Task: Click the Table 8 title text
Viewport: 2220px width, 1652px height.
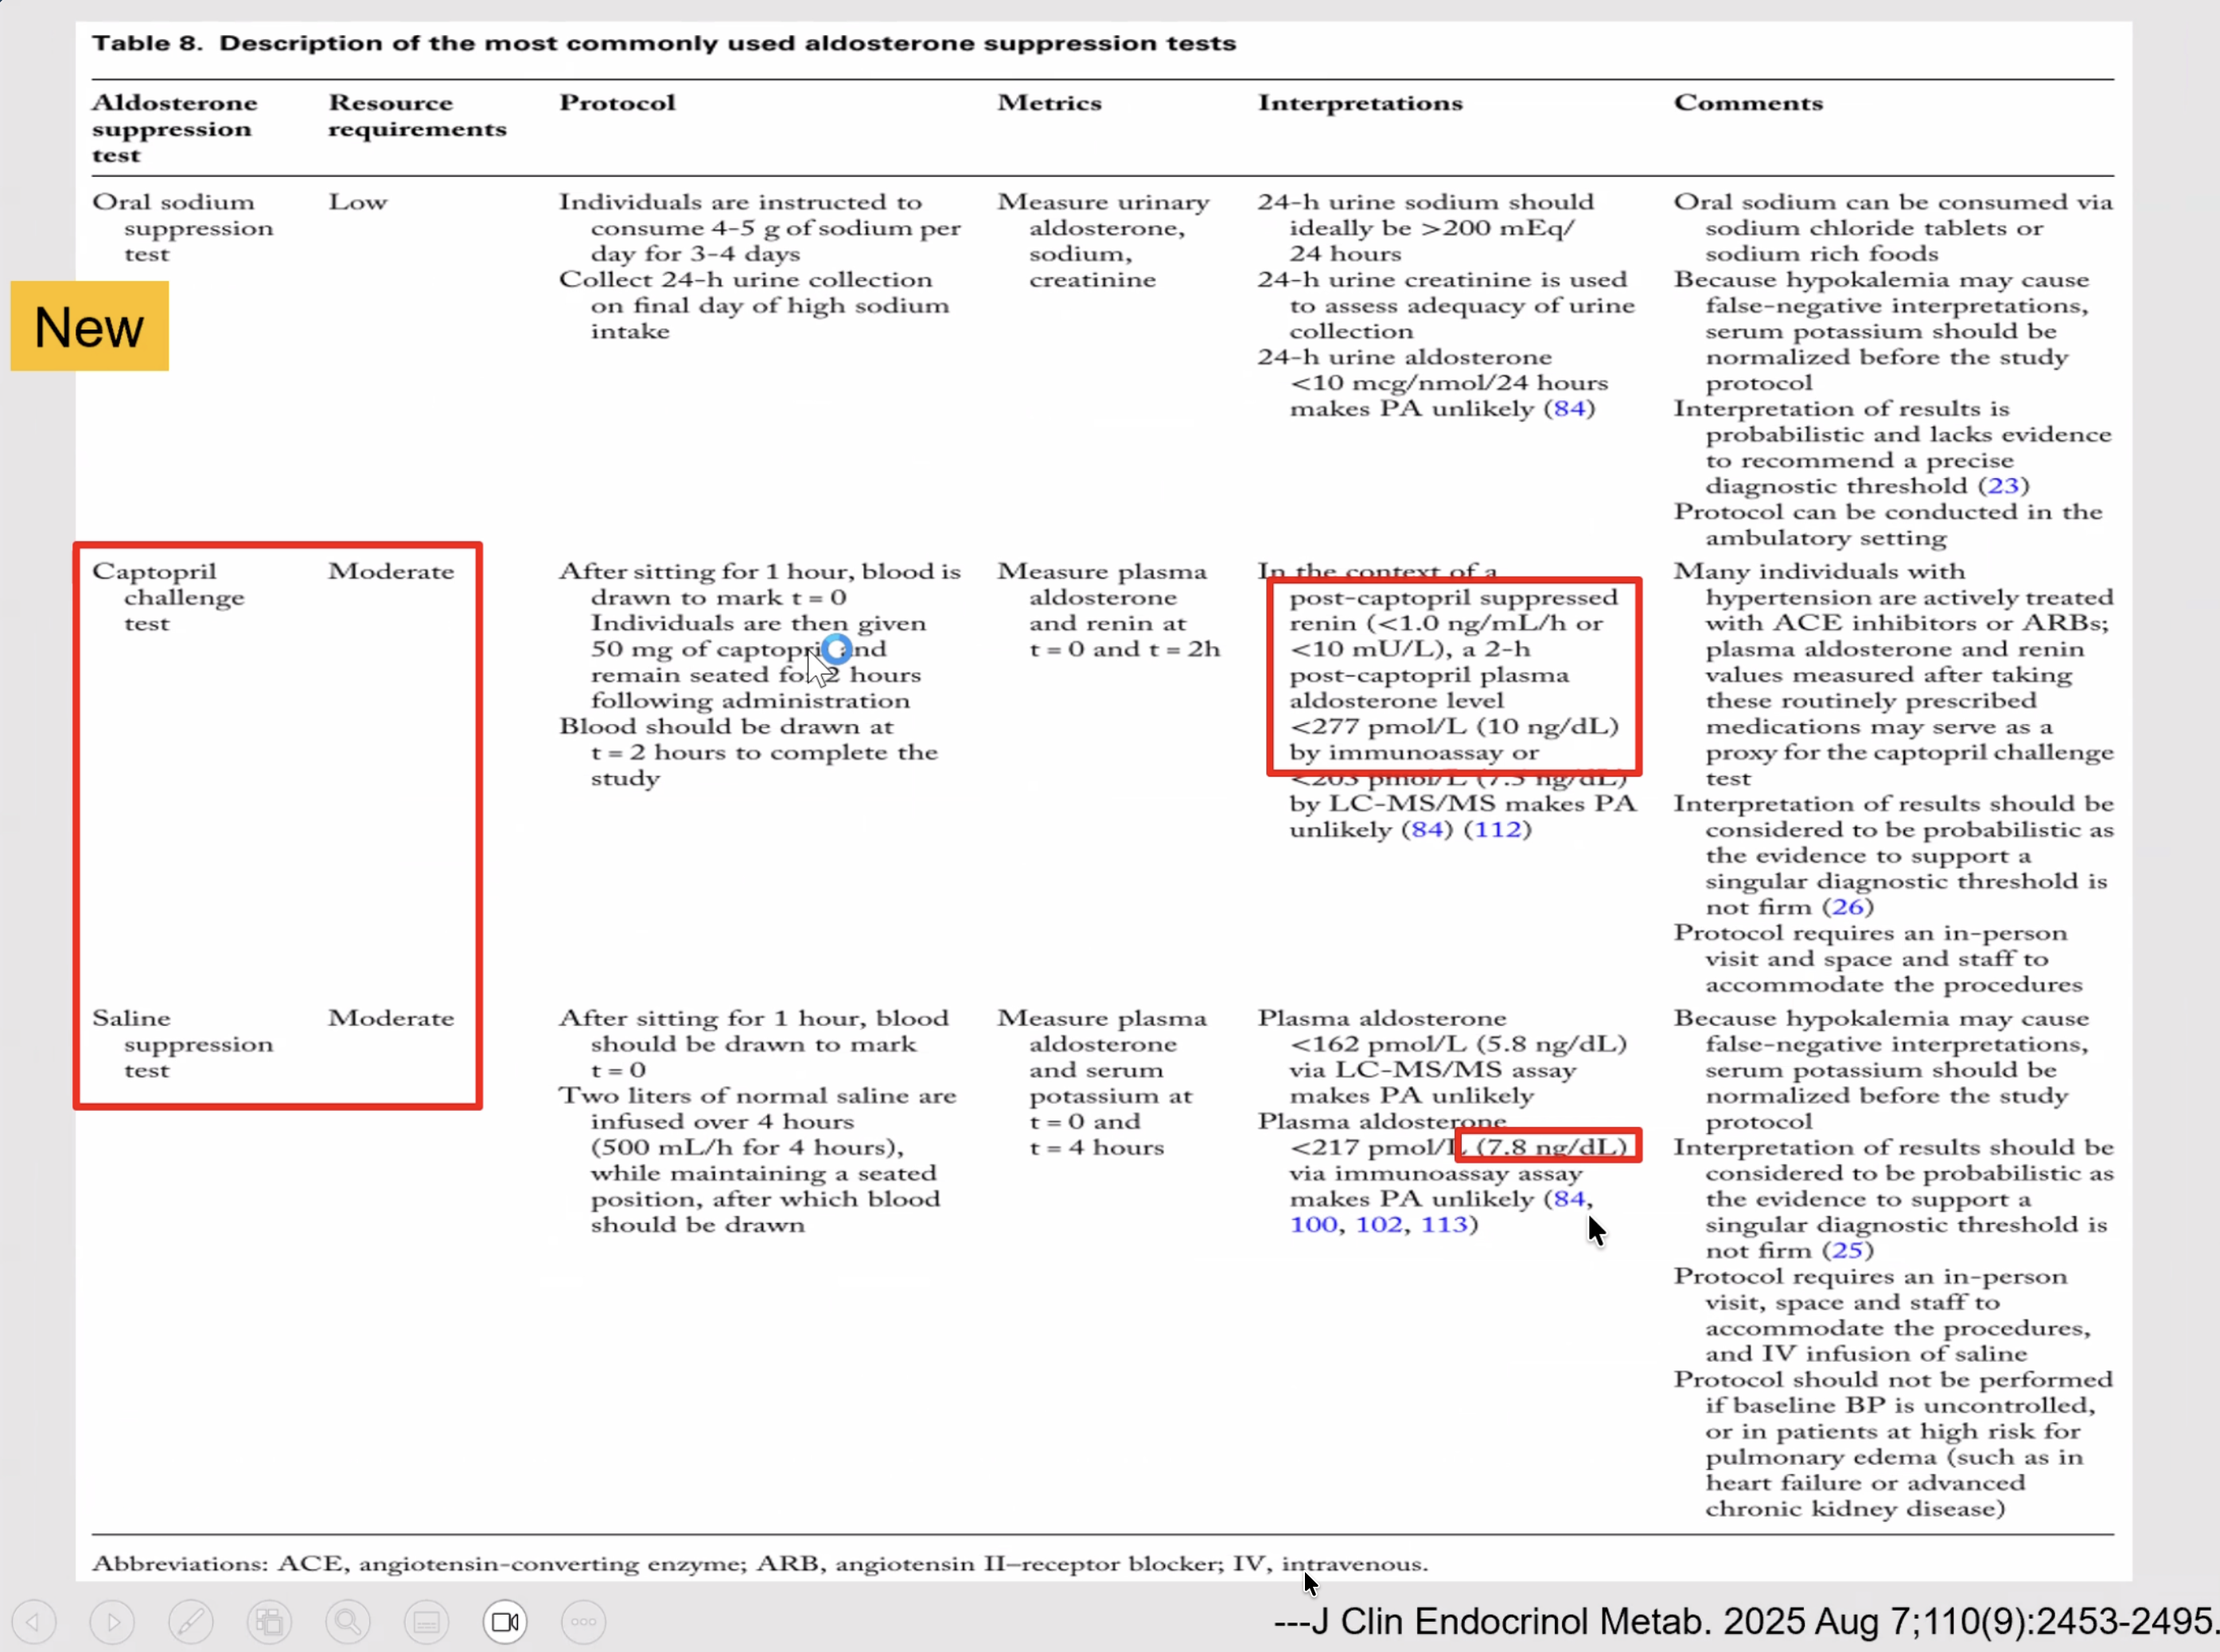Action: pyautogui.click(x=664, y=43)
